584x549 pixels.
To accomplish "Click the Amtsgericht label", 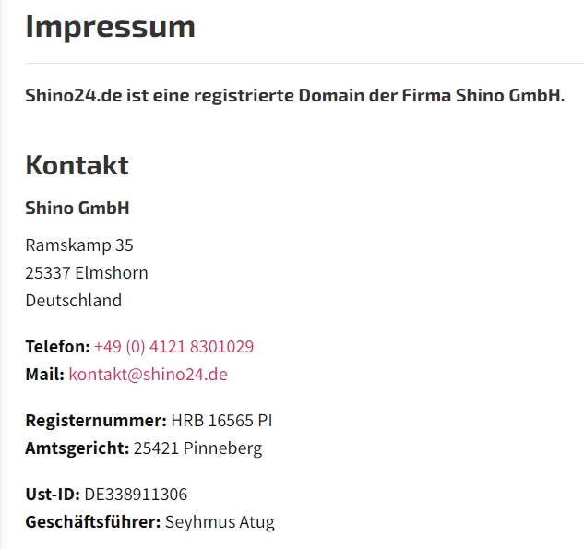I will (x=77, y=448).
